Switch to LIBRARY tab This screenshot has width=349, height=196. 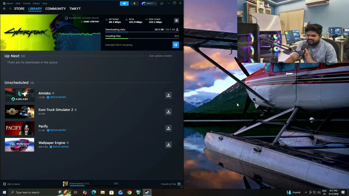tap(35, 9)
